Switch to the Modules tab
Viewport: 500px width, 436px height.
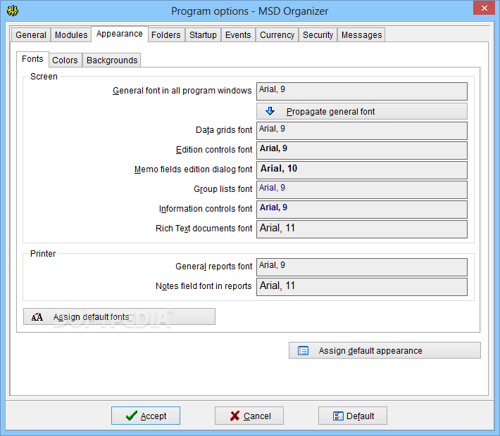coord(71,34)
